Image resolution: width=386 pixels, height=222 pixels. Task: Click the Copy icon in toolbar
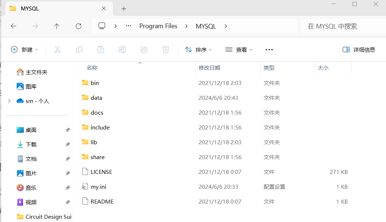coord(79,50)
